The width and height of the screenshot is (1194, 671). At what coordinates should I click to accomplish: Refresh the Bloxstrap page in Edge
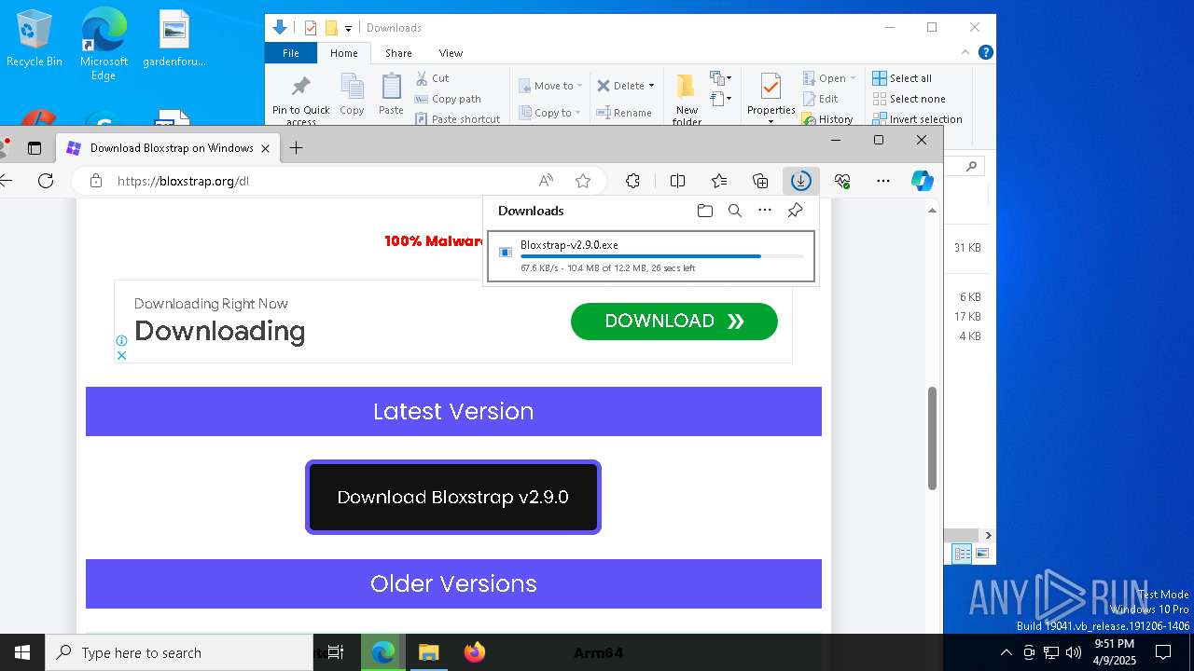coord(46,181)
